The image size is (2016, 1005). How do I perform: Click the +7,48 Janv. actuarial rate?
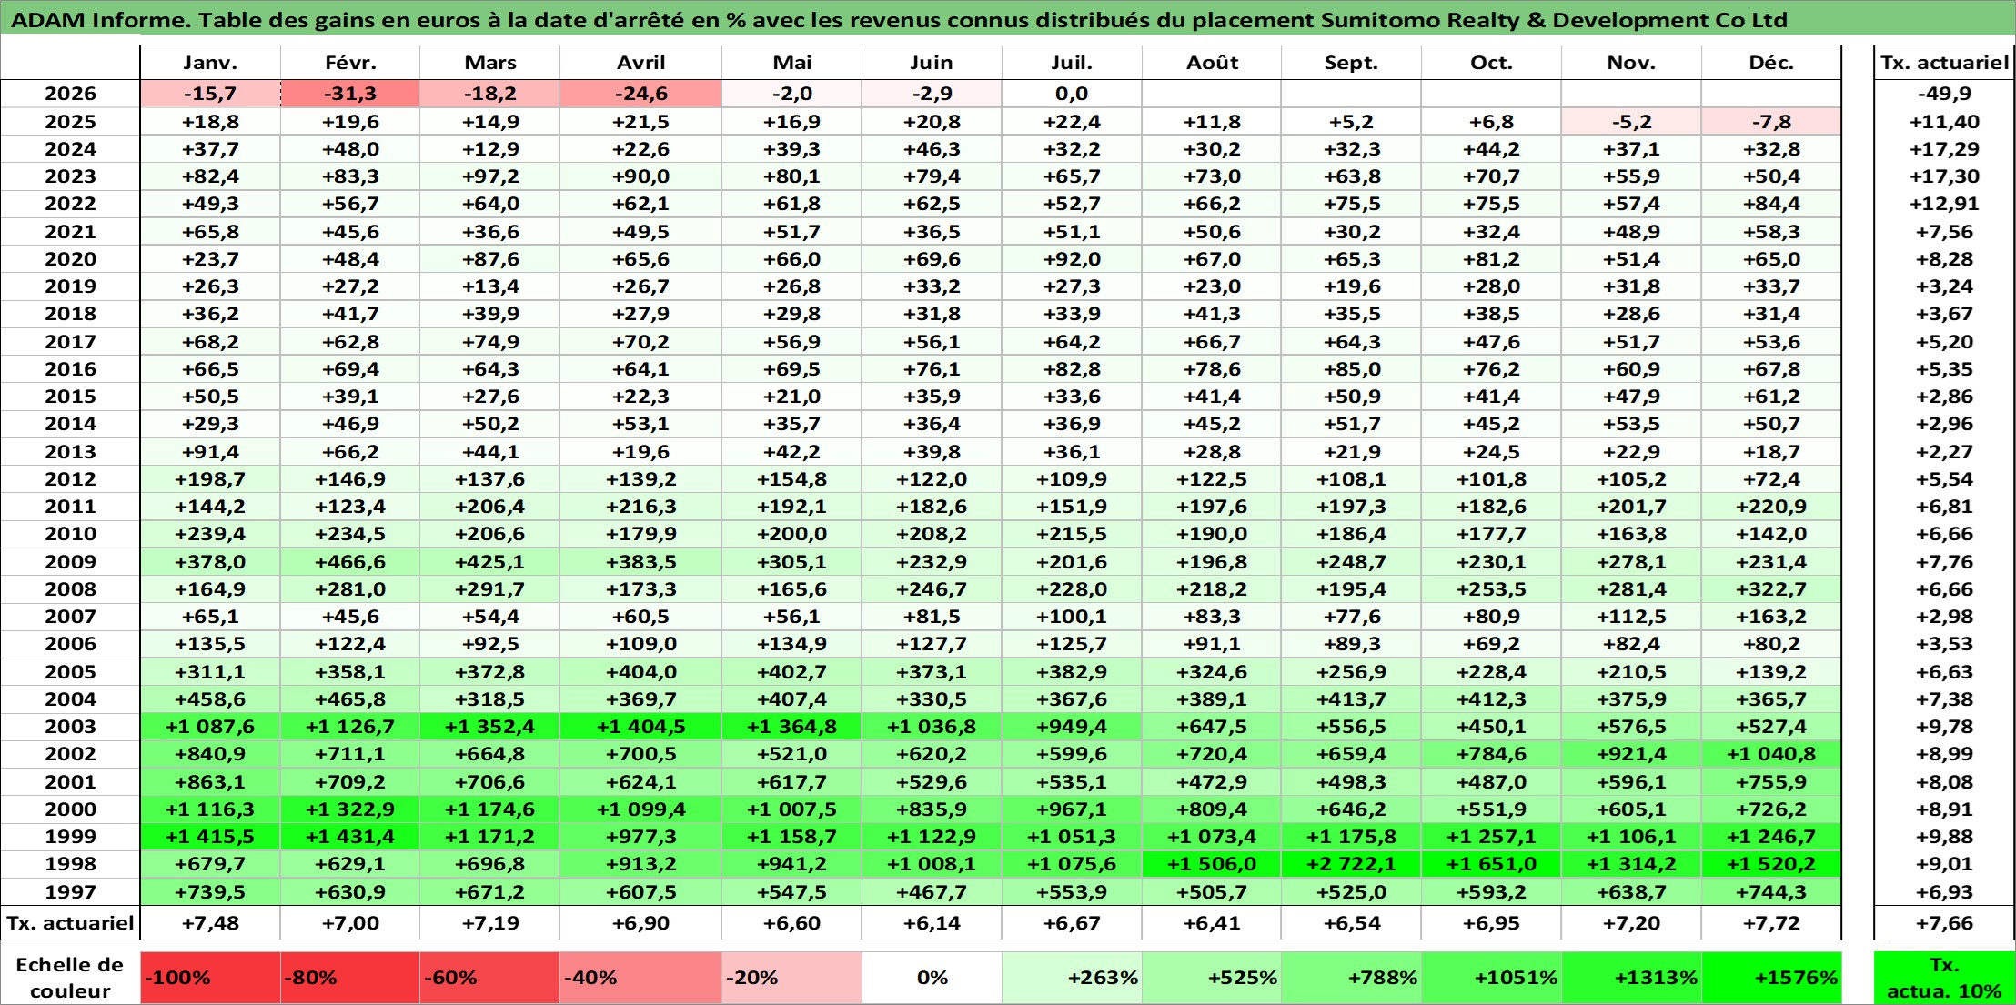point(210,923)
